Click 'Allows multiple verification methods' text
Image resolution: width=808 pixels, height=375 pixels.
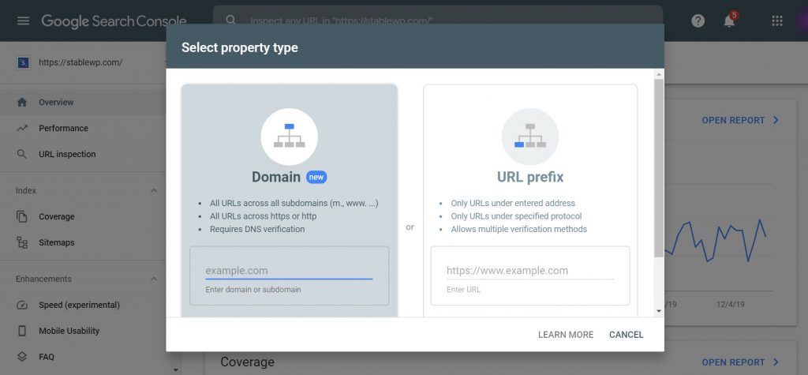click(x=519, y=229)
